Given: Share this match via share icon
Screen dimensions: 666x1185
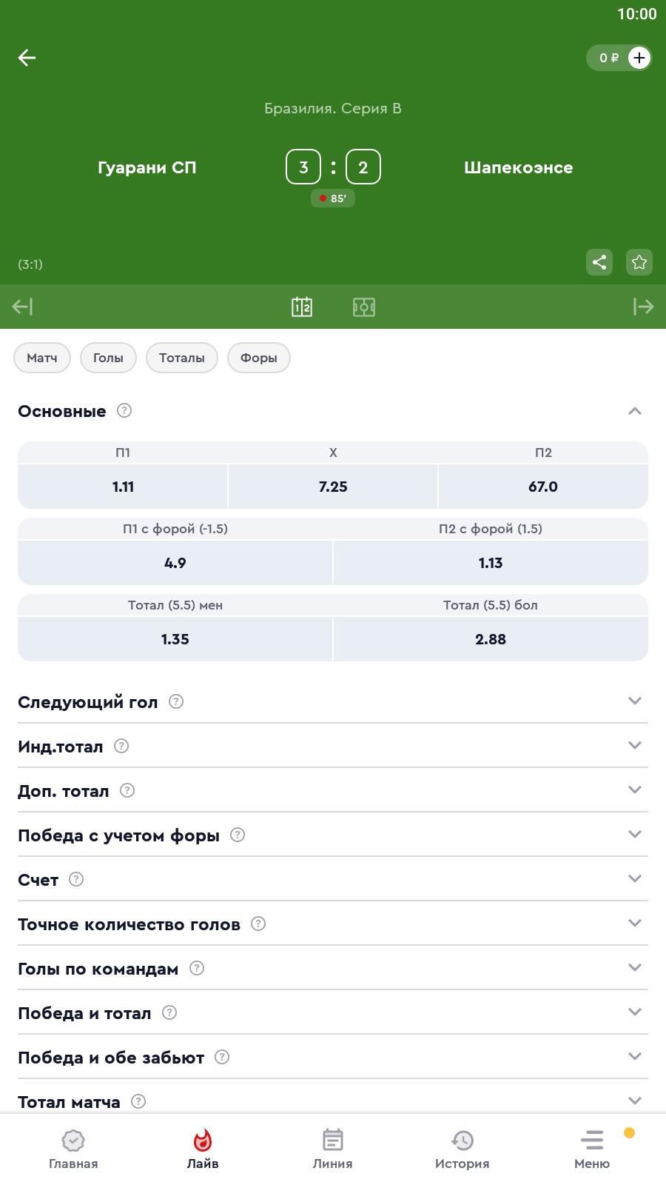Looking at the screenshot, I should 599,262.
